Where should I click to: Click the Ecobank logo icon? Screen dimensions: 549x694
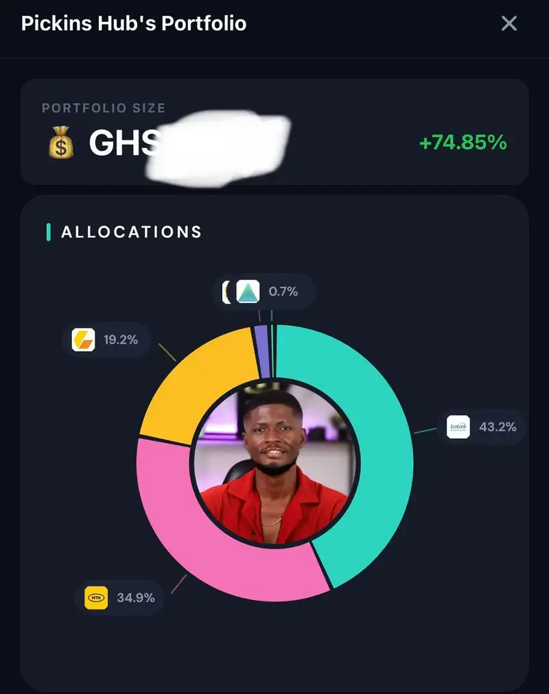point(458,427)
